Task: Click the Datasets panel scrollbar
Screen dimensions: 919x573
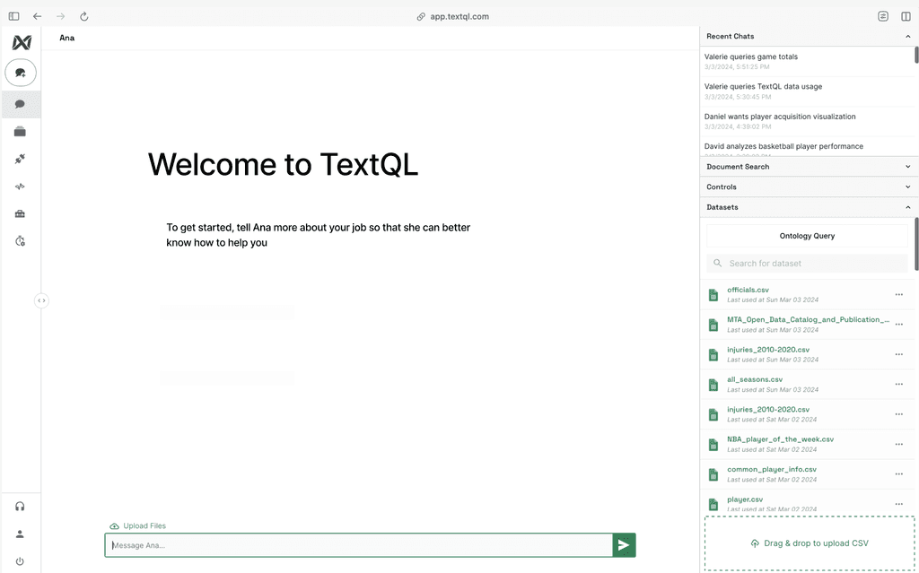Action: [x=916, y=244]
